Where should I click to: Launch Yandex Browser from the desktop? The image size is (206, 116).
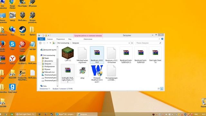[12, 60]
